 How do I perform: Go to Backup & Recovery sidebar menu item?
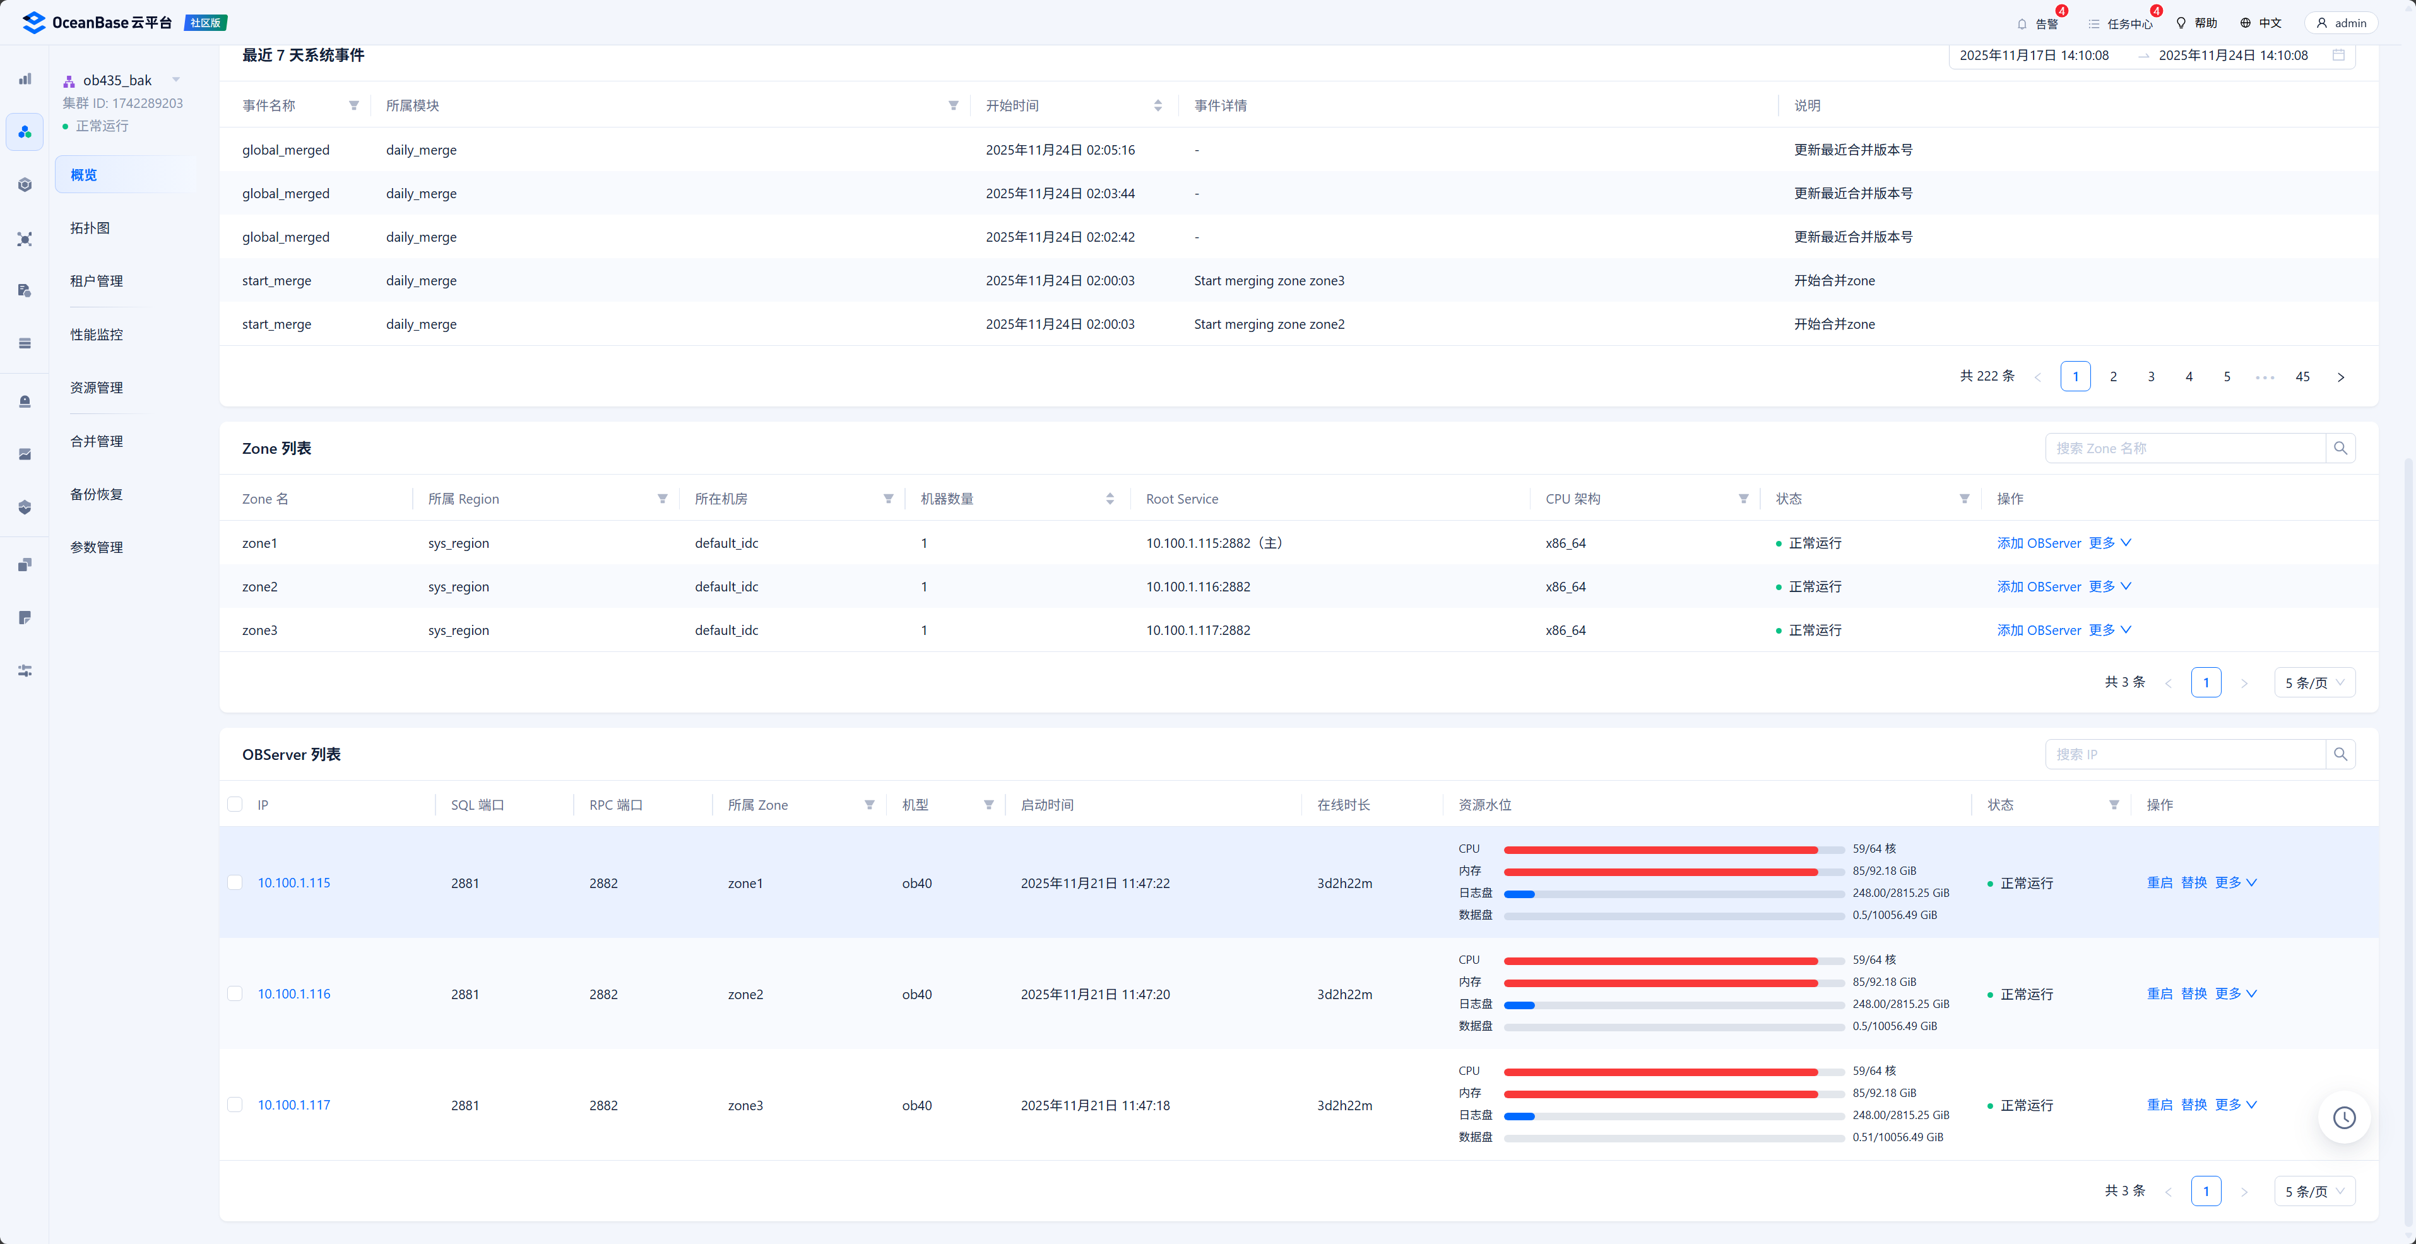coord(97,494)
